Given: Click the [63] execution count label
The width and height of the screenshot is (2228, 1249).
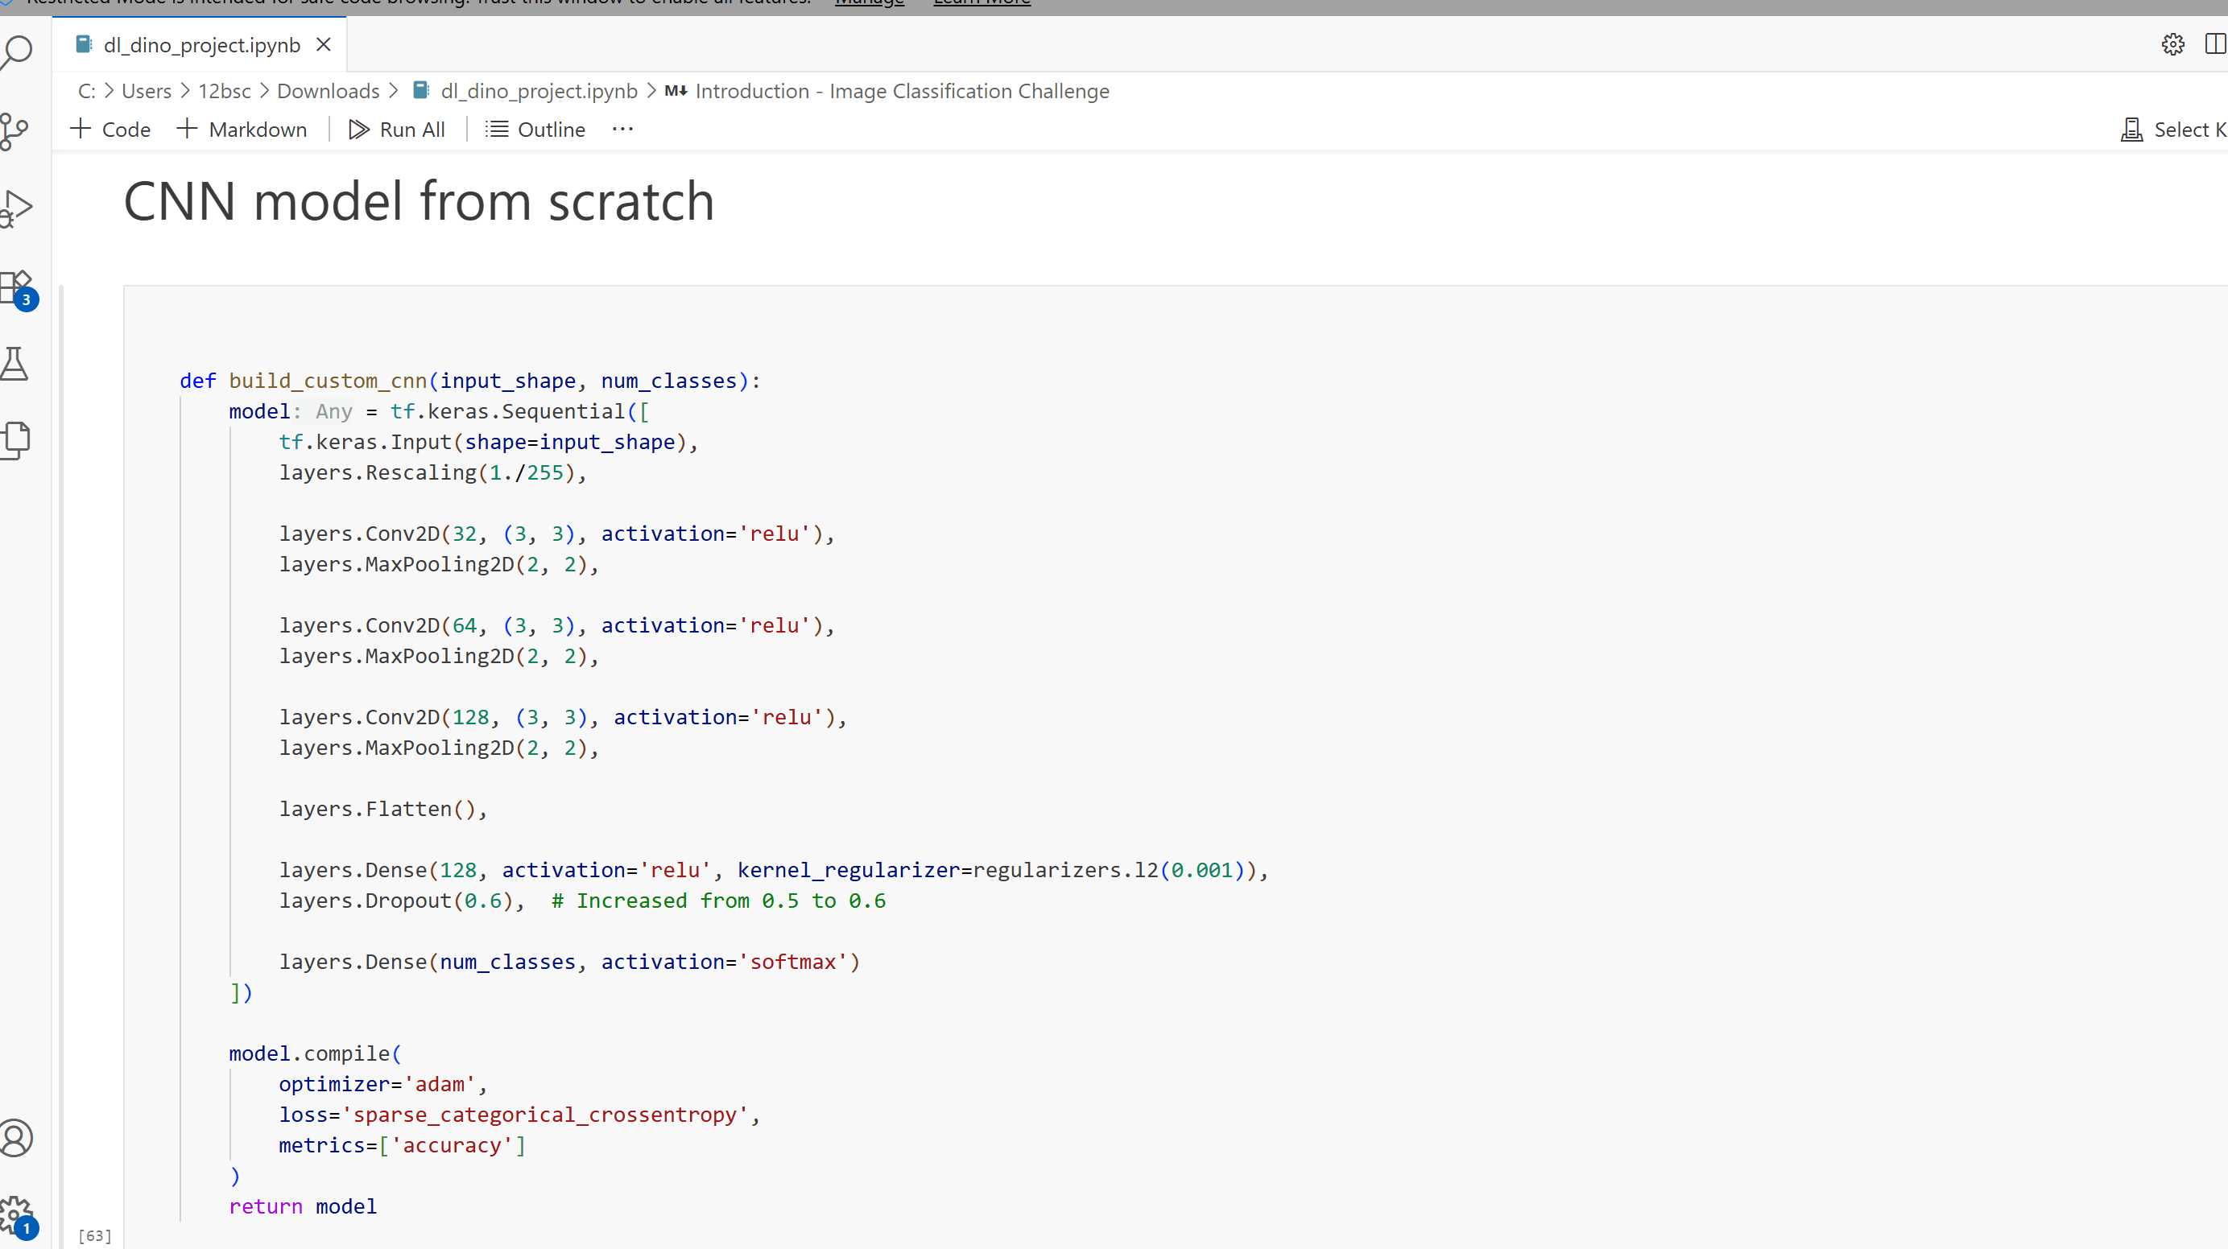Looking at the screenshot, I should pos(95,1235).
